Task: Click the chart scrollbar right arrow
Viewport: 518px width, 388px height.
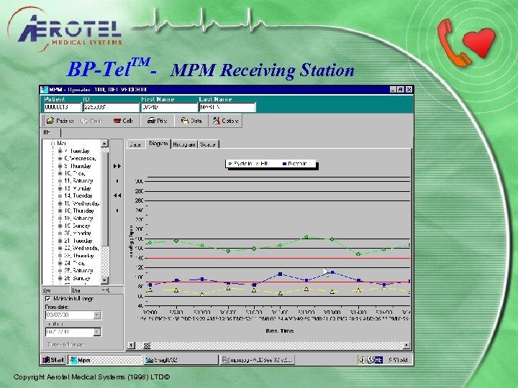Action: 406,346
